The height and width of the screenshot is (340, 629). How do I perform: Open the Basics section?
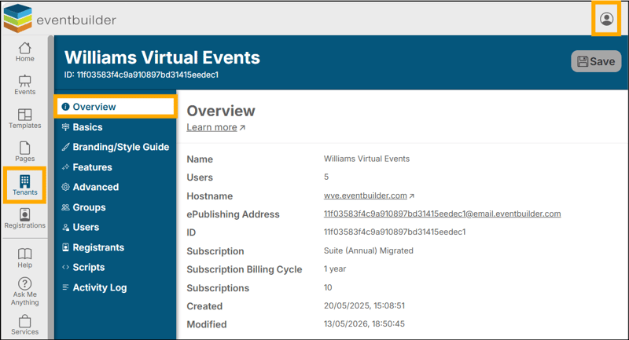115,127
